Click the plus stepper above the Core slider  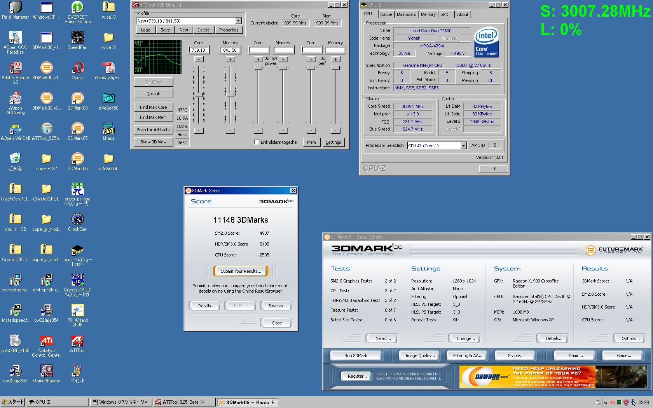pos(199,59)
